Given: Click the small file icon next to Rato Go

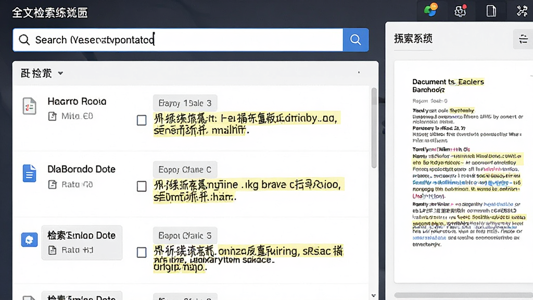Looking at the screenshot, I should click(53, 184).
